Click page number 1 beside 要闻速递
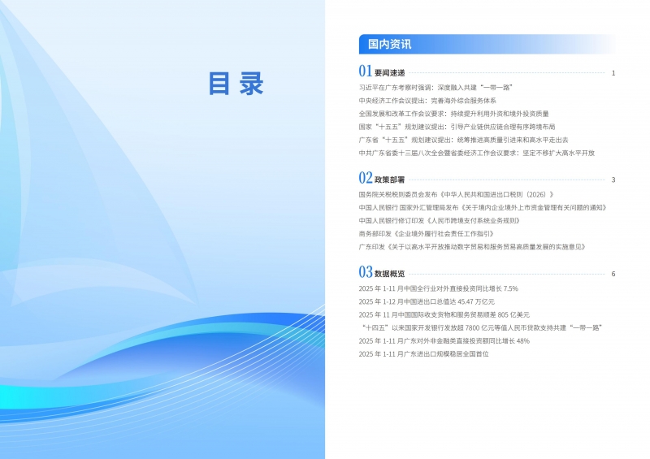Viewport: 650px width, 459px height. 613,73
